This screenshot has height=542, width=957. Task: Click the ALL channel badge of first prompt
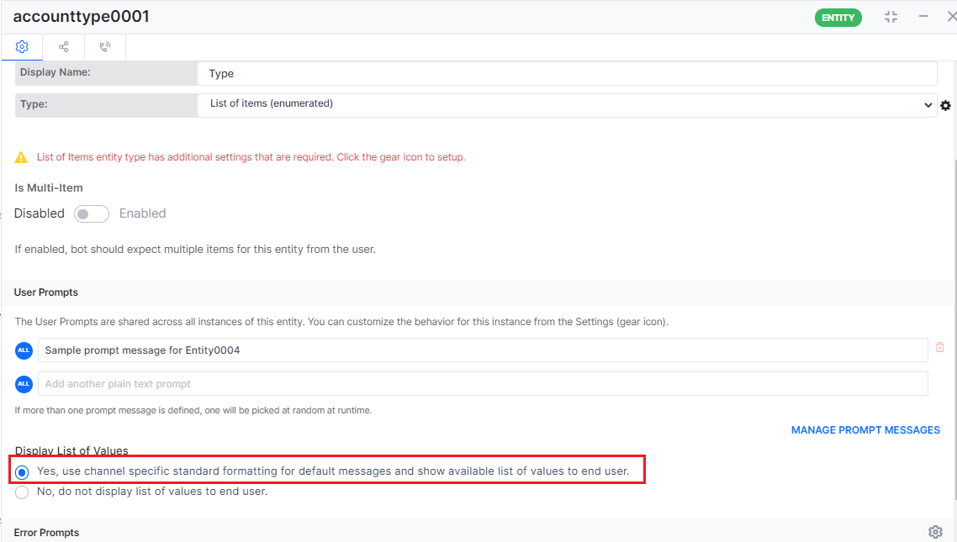pos(24,350)
